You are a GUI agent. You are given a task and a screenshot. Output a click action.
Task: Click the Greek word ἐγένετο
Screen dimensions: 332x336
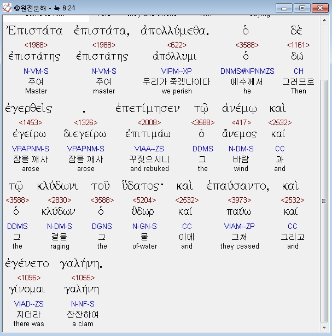pos(27,264)
